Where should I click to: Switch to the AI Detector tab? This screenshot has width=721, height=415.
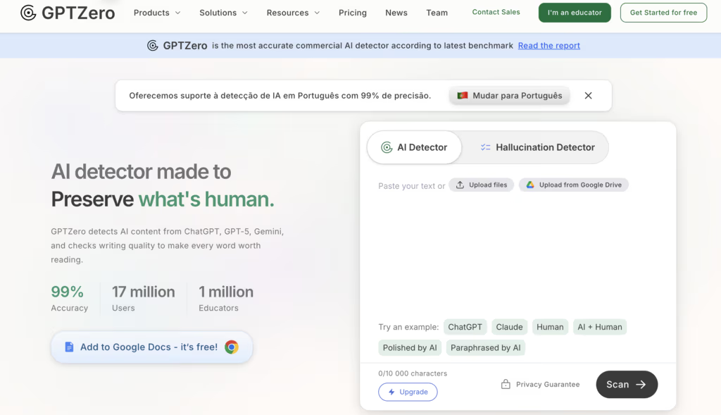(x=414, y=147)
